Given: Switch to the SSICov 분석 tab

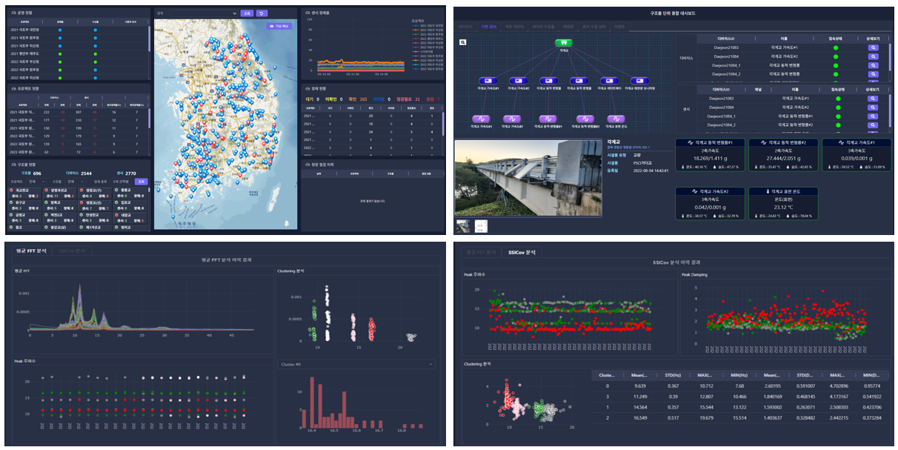Looking at the screenshot, I should point(71,251).
